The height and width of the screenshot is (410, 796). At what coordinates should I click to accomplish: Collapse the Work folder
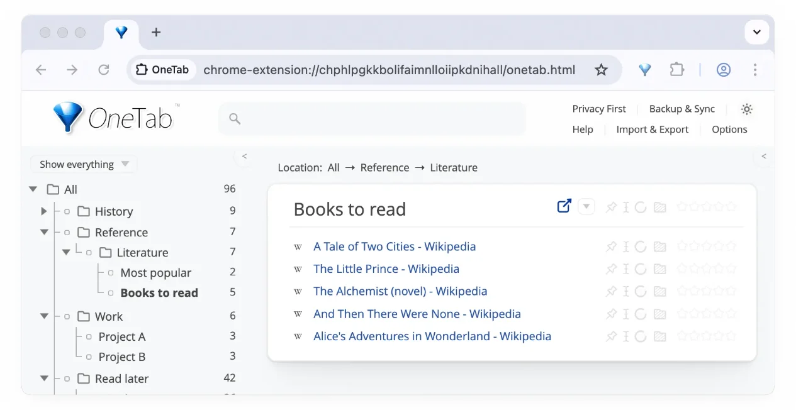click(44, 316)
